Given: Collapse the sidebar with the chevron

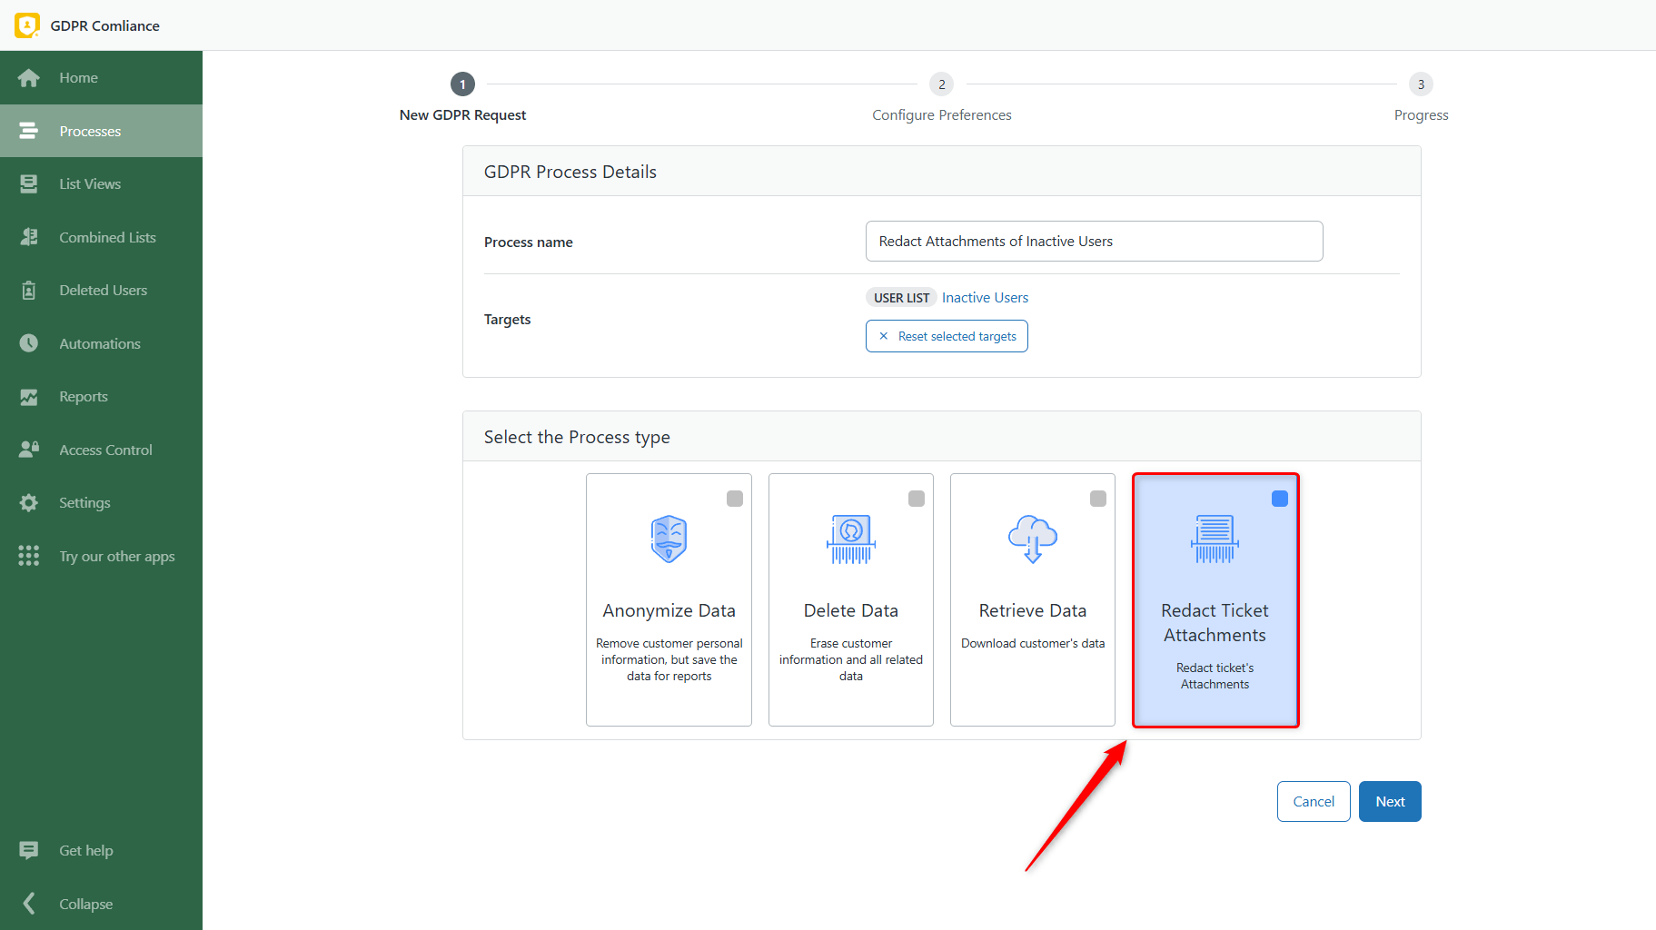Looking at the screenshot, I should 29,904.
